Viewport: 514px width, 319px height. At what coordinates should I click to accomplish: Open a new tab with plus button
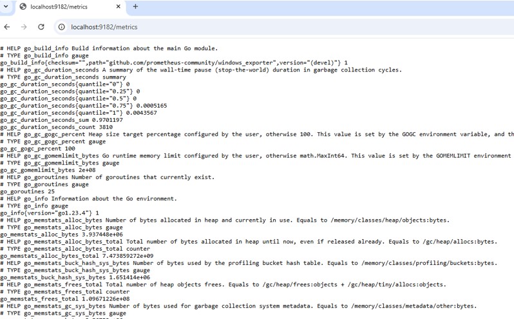[135, 7]
